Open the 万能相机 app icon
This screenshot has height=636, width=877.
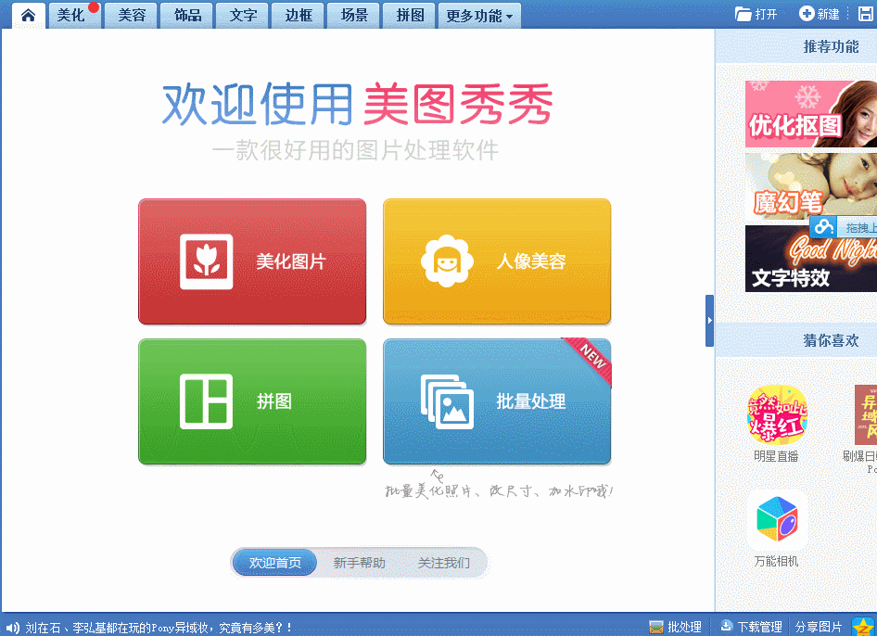tap(777, 520)
